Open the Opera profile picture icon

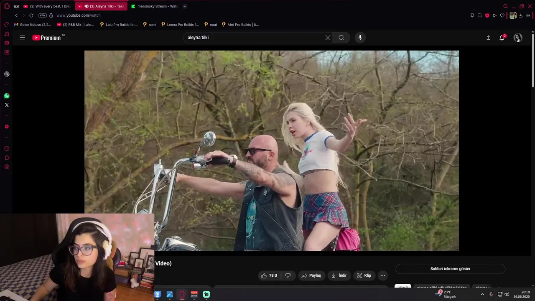[x=513, y=15]
